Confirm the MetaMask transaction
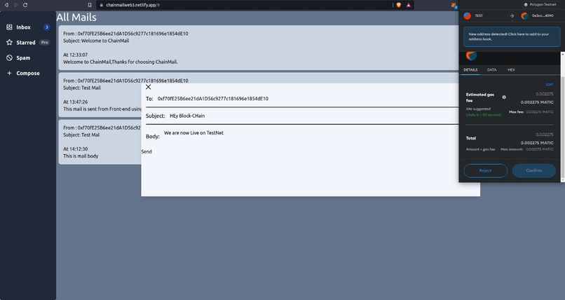Image resolution: width=565 pixels, height=300 pixels. tap(533, 171)
